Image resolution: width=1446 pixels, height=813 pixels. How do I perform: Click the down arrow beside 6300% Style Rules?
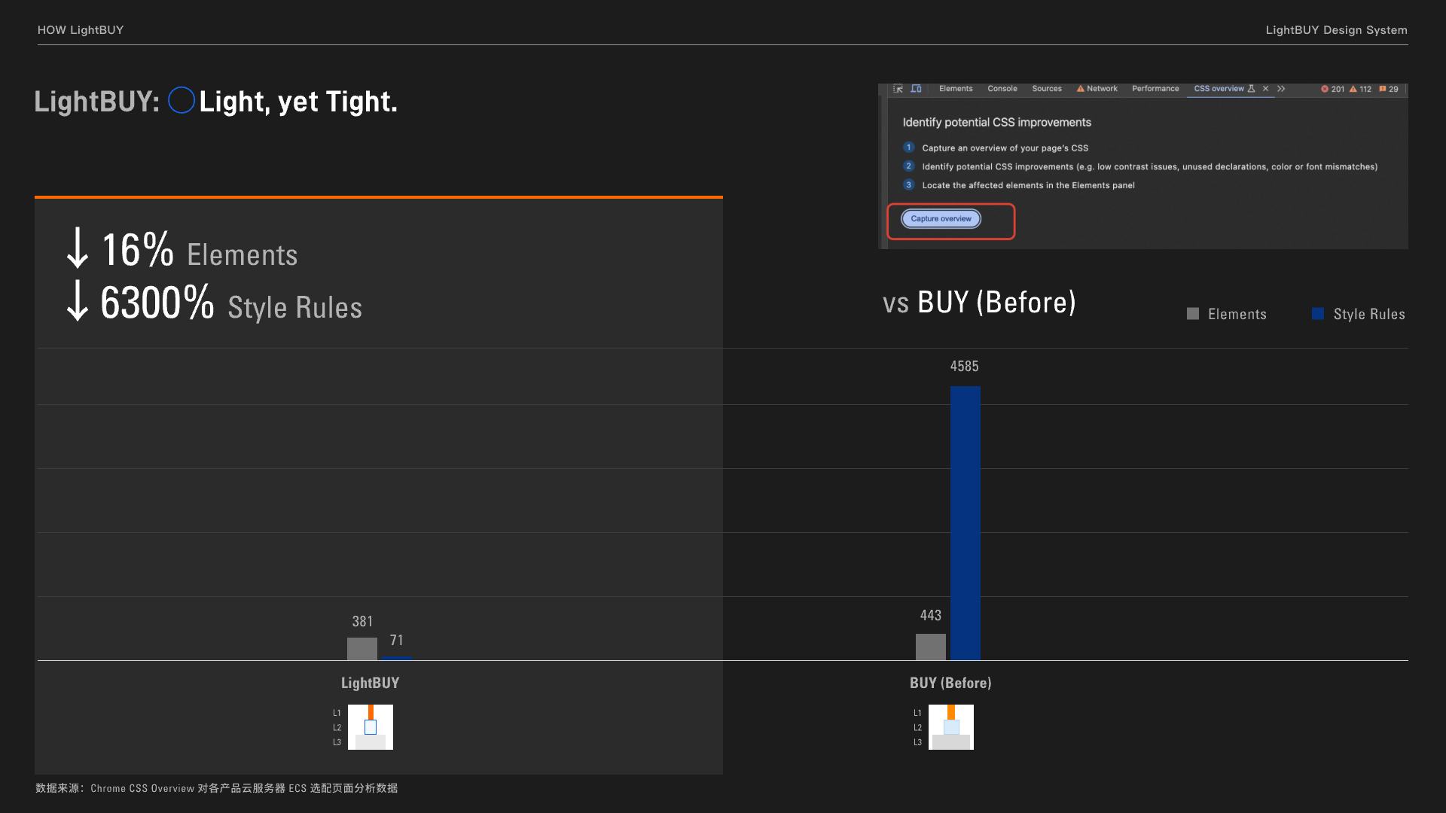point(78,301)
